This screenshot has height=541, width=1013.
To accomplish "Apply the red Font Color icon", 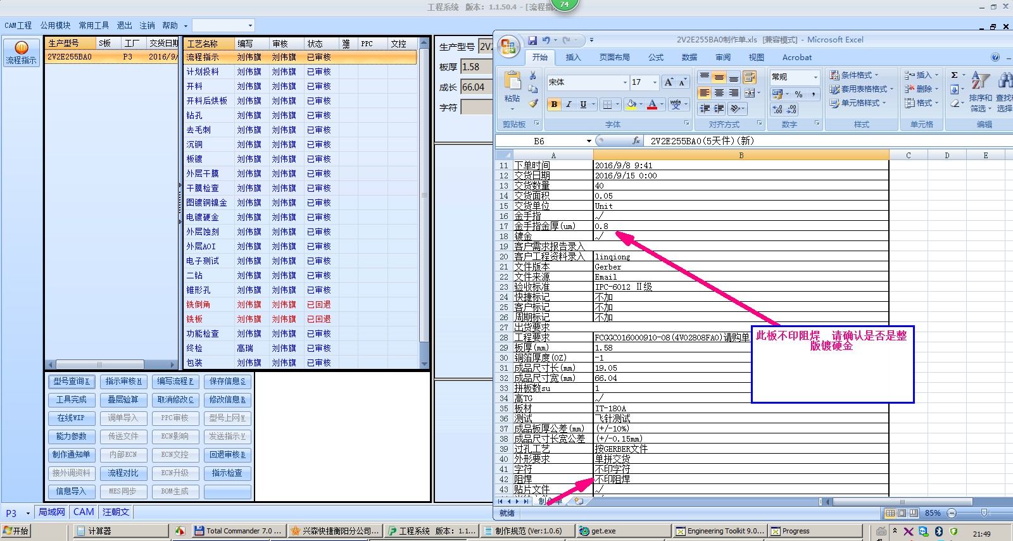I will coord(652,104).
